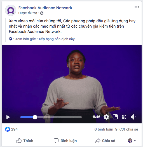
Task: Click the video progress slider handle
Action: coord(35,117)
